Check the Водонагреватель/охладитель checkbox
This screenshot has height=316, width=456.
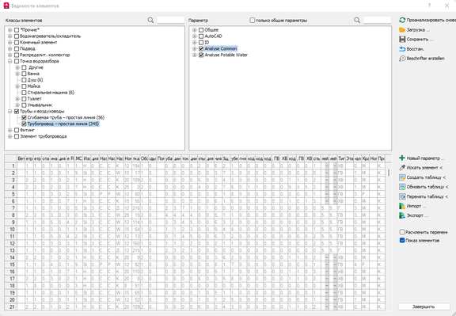(17, 36)
